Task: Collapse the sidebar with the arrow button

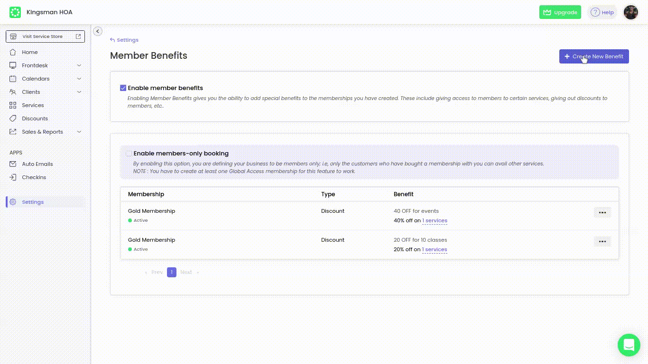Action: point(98,31)
